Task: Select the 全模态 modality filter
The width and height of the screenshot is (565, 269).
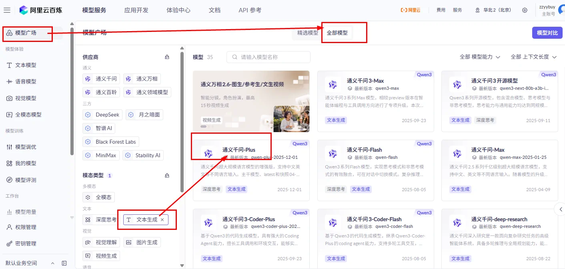Action: pos(98,197)
